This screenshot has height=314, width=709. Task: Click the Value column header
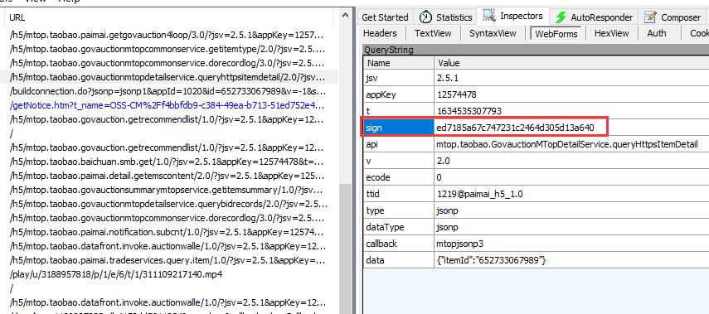click(571, 63)
